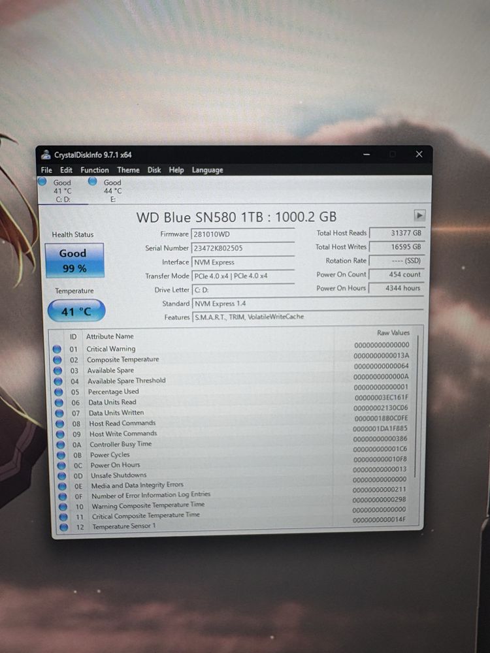
Task: Click the Total Host Reads value 31377 GB
Action: click(x=397, y=233)
